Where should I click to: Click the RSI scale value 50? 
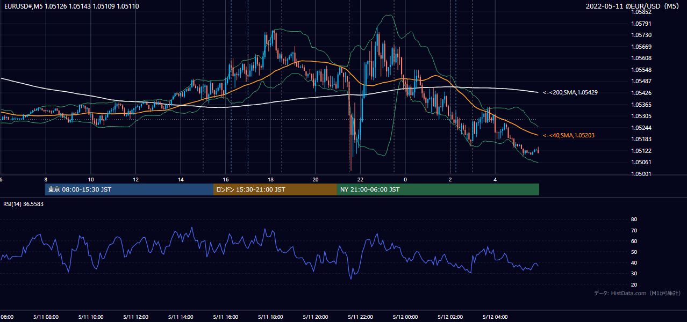tap(634, 252)
